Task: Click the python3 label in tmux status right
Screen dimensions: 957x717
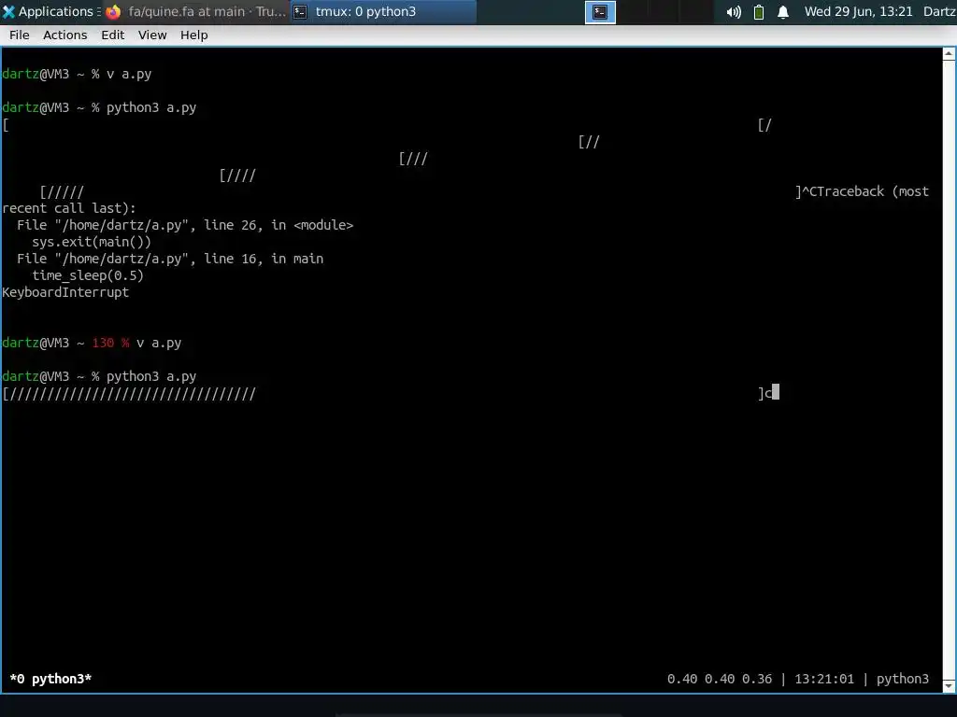Action: 903,679
